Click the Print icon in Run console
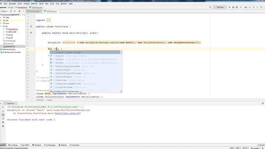This screenshot has height=149, width=265. (x=3, y=122)
